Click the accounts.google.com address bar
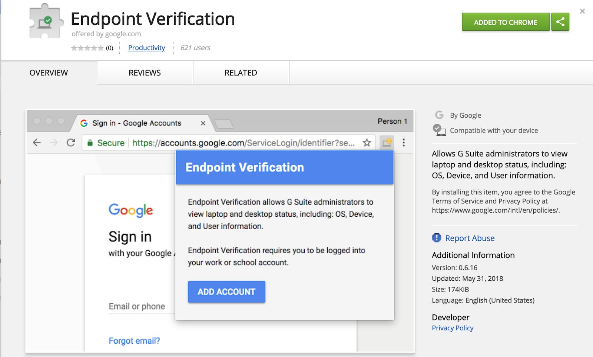The image size is (593, 357). pos(229,143)
